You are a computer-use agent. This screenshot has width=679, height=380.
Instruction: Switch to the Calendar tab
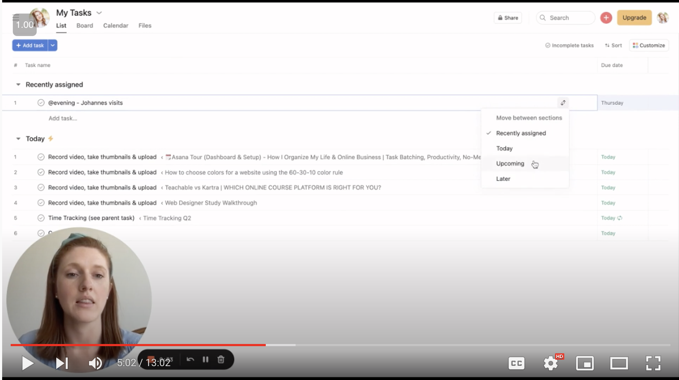point(116,26)
